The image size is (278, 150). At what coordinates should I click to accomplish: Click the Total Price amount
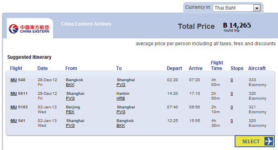[237, 26]
